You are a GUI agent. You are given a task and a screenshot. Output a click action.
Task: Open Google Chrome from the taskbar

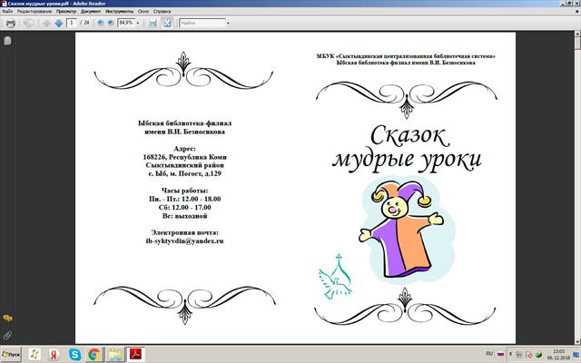click(x=94, y=354)
